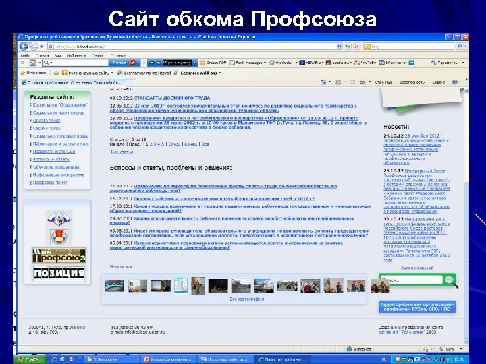486x364 pixels.
Task: Open the Все фотографии link
Action: tap(247, 299)
